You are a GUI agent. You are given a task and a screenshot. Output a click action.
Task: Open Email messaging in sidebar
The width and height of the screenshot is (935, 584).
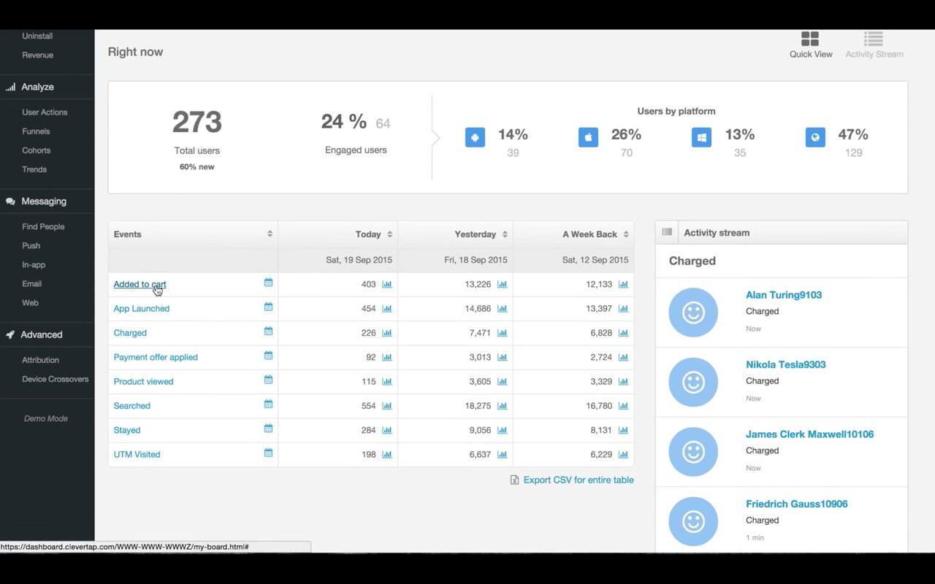(x=31, y=284)
